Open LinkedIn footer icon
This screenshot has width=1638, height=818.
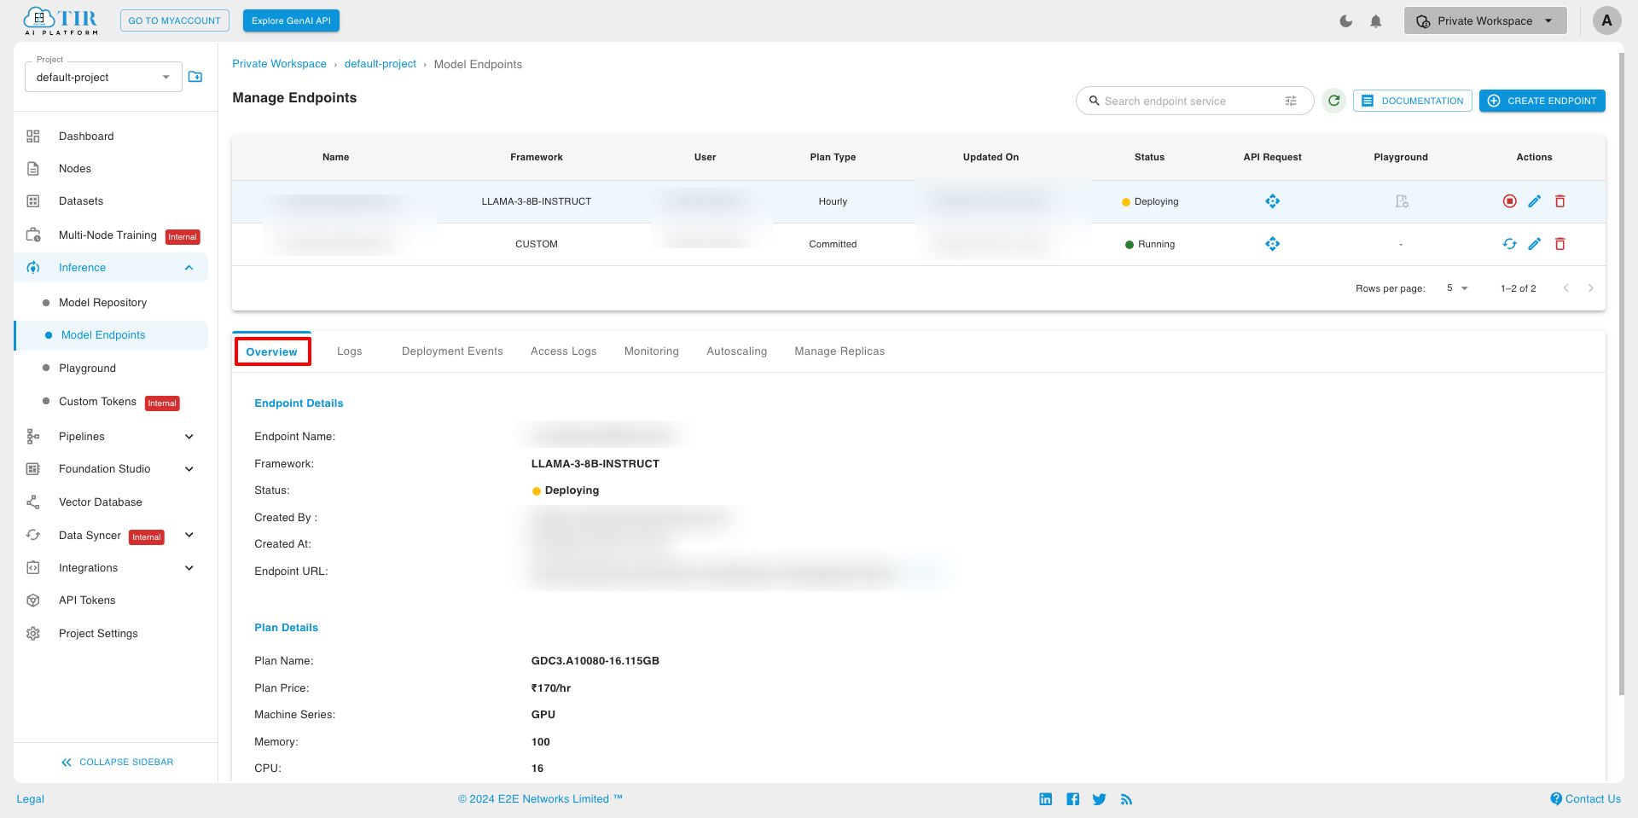coord(1045,799)
